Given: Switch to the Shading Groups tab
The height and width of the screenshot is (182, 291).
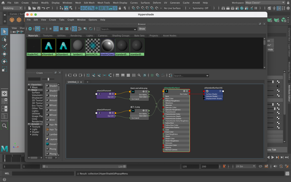Looking at the screenshot, I should [121, 36].
